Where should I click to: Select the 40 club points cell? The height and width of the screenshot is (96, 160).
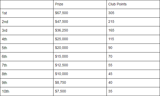133,83
